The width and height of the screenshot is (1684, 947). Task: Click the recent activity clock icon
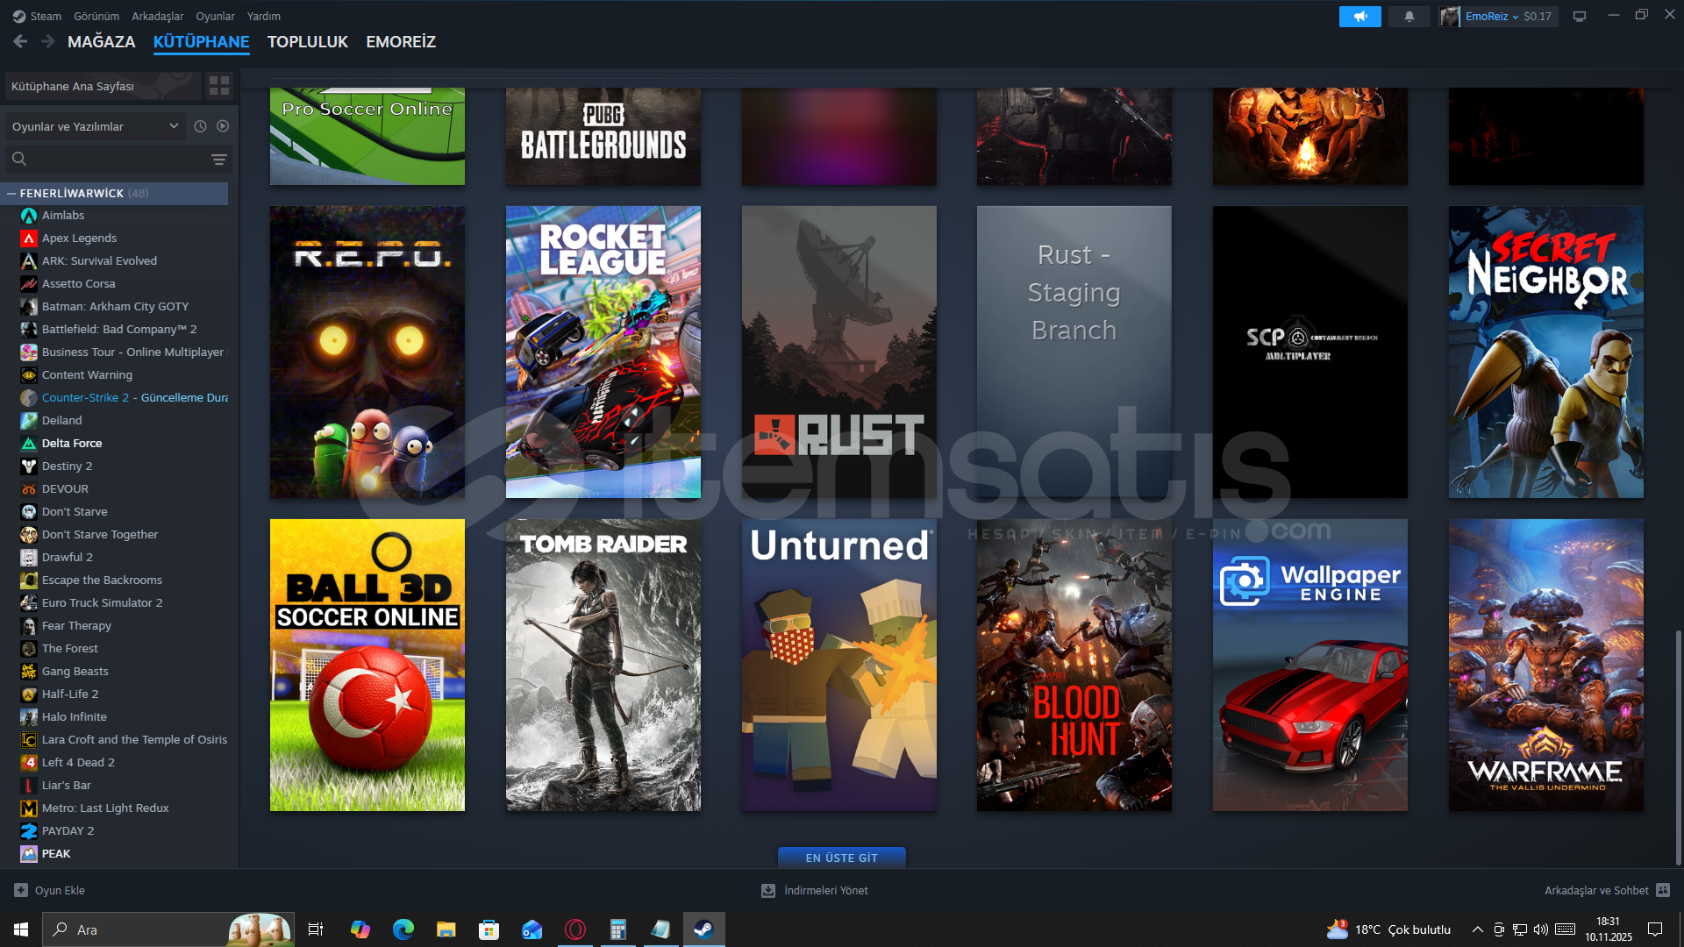(x=200, y=126)
